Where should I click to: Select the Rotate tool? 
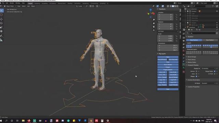point(1,23)
